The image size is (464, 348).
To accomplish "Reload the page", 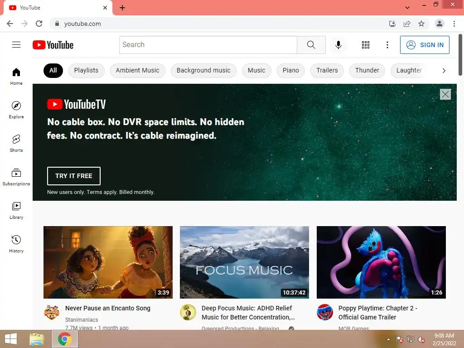I will coord(39,24).
